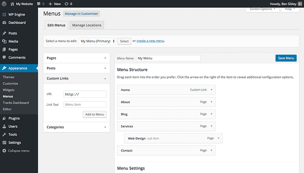Open the comments bubble in admin bar
Screen dimensions: 304x173
pyautogui.click(x=39, y=4)
